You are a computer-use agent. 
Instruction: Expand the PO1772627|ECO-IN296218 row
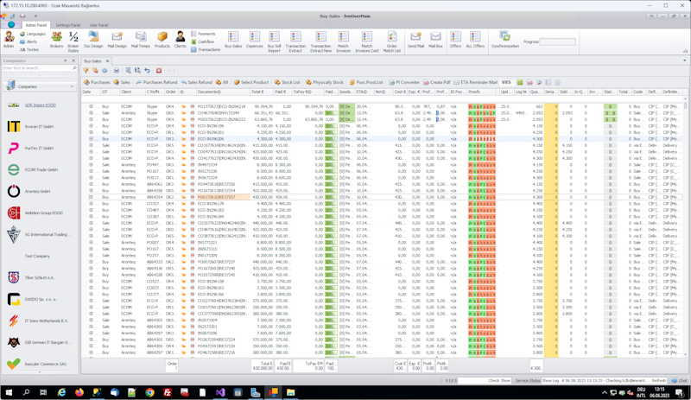92,106
